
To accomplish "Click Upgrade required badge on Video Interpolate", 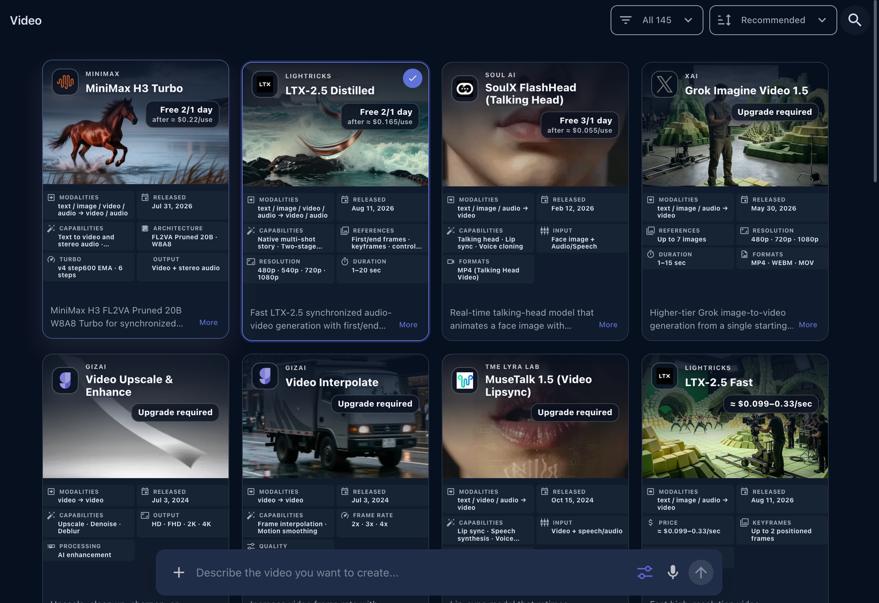I will (375, 404).
